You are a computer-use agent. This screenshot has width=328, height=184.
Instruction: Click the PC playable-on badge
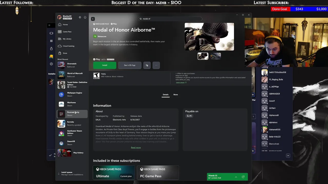click(189, 116)
